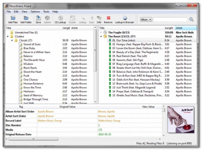Click the Add Files toolbar icon
Screen dimensions: 202x150
(13, 18)
